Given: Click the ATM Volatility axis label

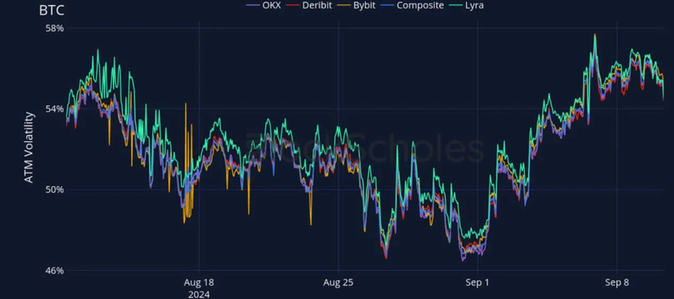Looking at the screenshot, I should (x=30, y=147).
